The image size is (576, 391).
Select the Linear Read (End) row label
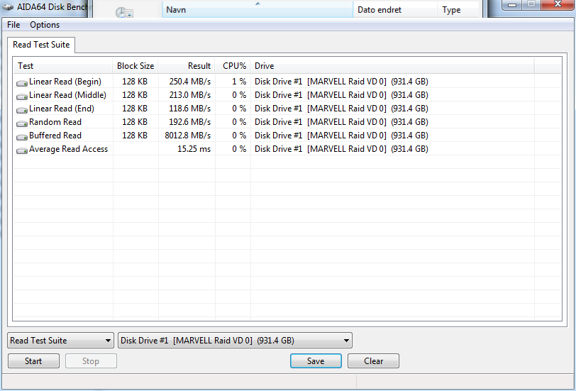click(61, 109)
